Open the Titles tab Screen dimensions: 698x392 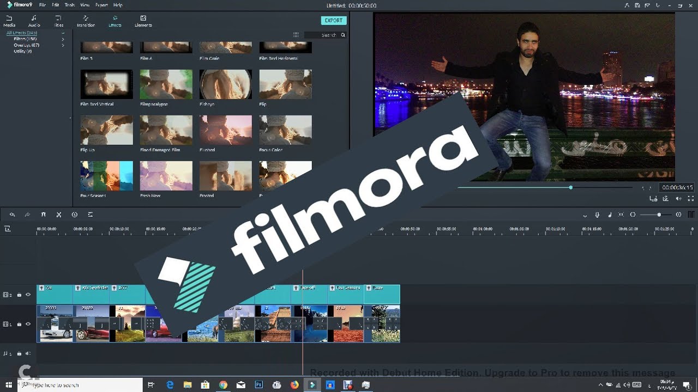click(59, 21)
